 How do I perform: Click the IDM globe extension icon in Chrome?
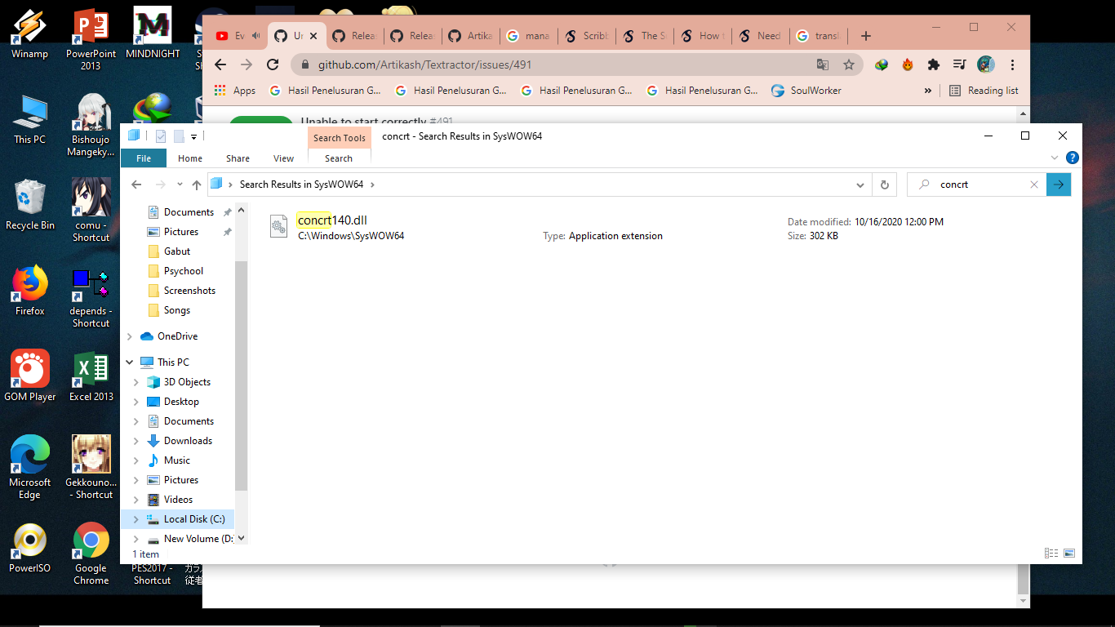pyautogui.click(x=882, y=64)
